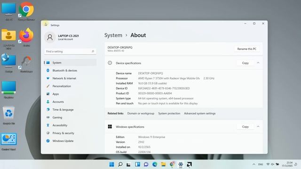Open Windows Update settings
Viewport: 301px width, 169px height.
[x=70, y=141]
